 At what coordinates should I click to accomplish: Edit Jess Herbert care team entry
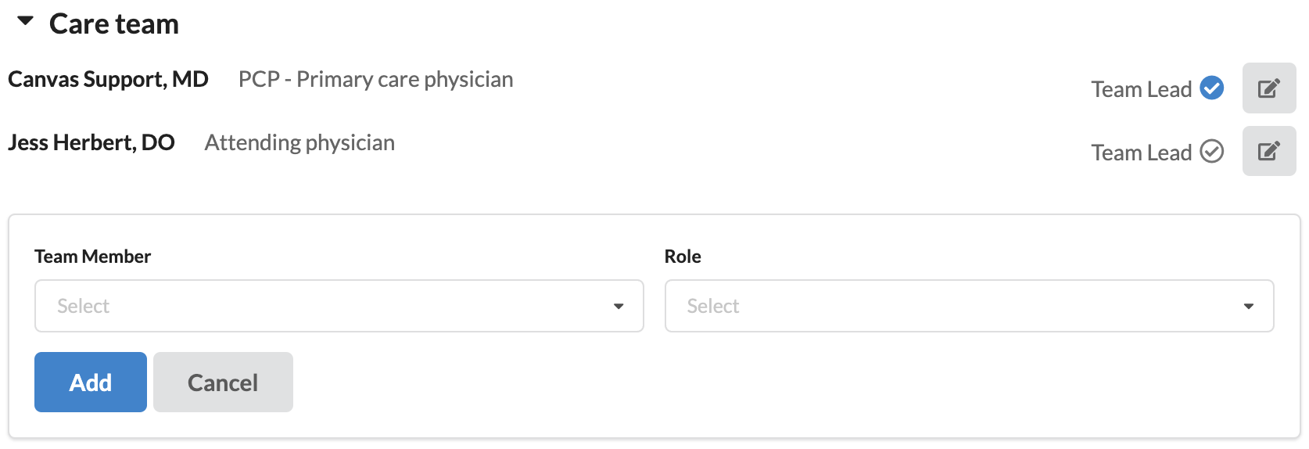coord(1268,151)
